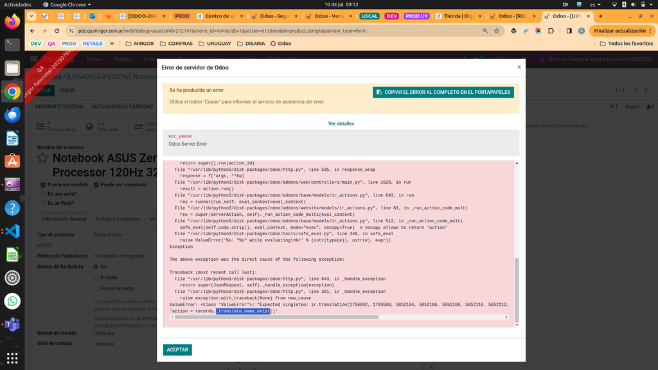Open Thunderbird mail from the dock

(12, 114)
